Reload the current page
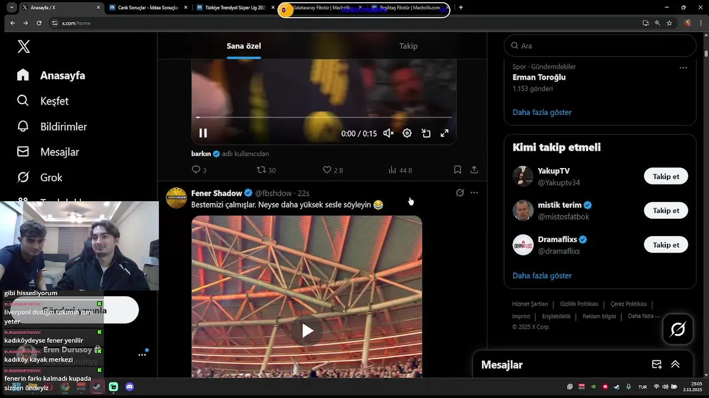The image size is (709, 398). click(x=39, y=23)
